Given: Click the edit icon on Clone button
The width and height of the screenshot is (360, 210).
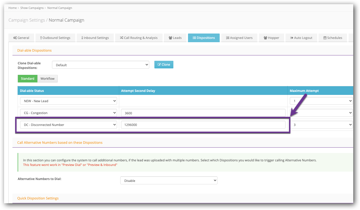Looking at the screenshot, I should coord(159,65).
